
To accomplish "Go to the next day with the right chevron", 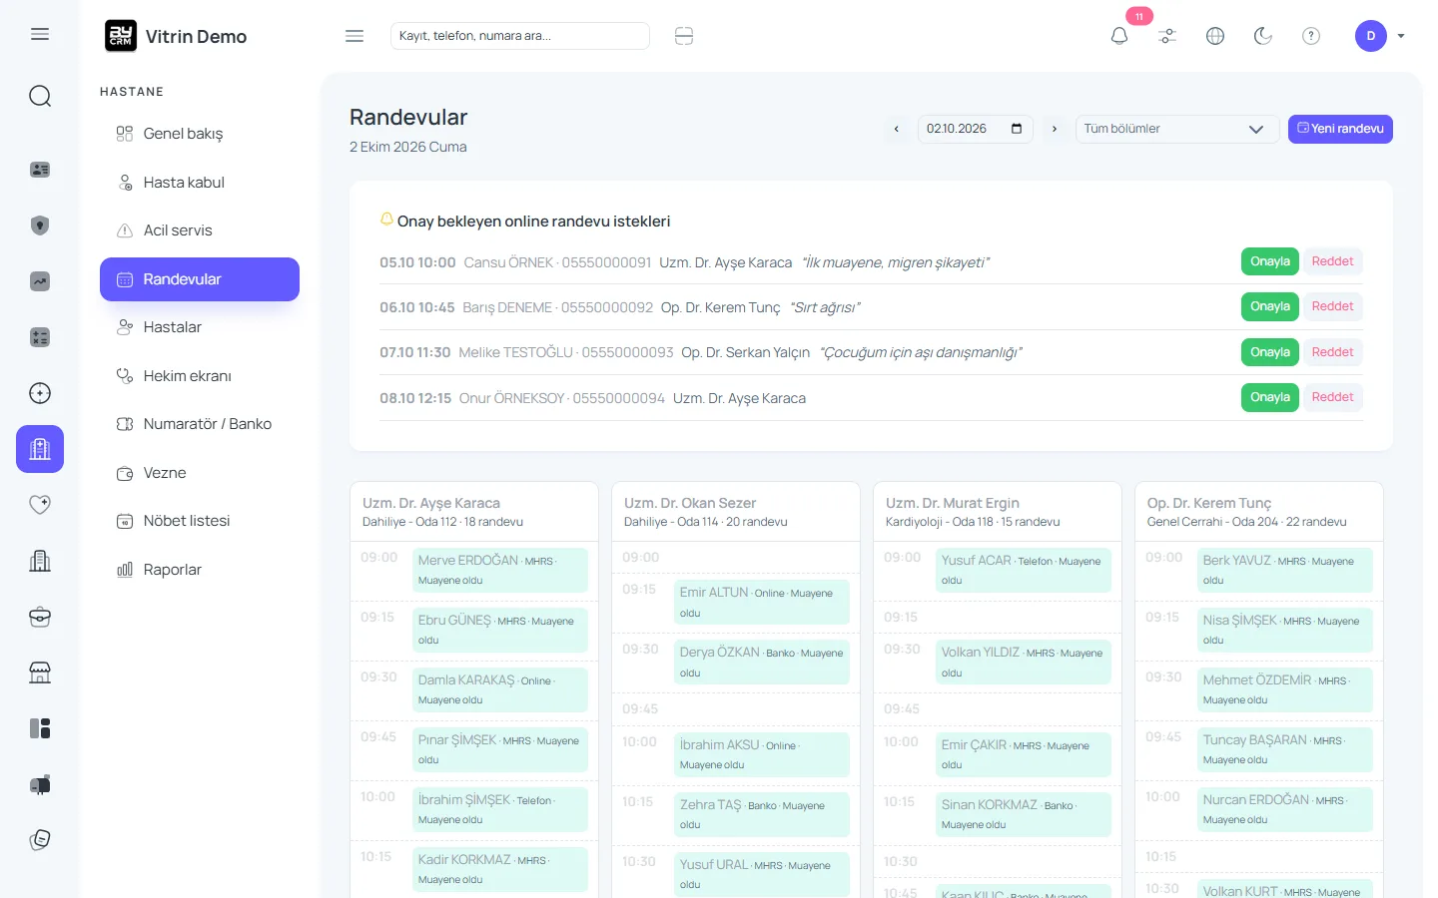I will (1055, 129).
